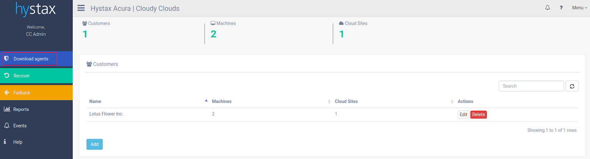
Task: Open the Menu dropdown
Action: coord(580,7)
